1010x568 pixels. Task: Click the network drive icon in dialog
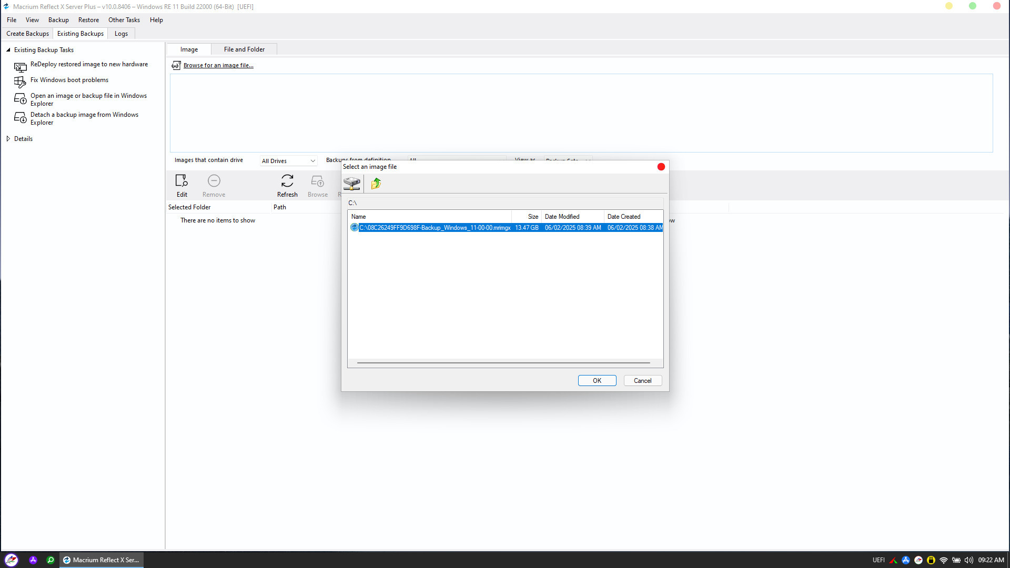[x=351, y=184]
